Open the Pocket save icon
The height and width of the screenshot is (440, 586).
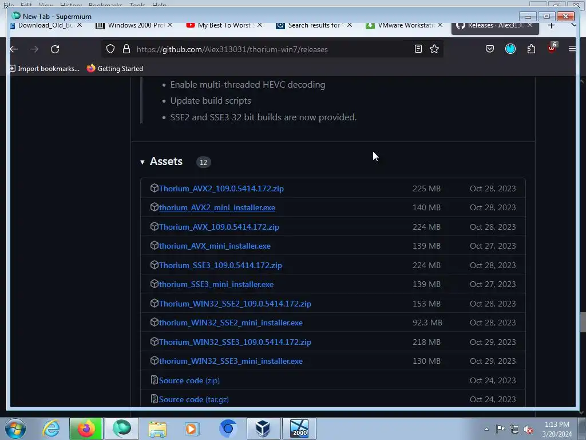pos(490,49)
